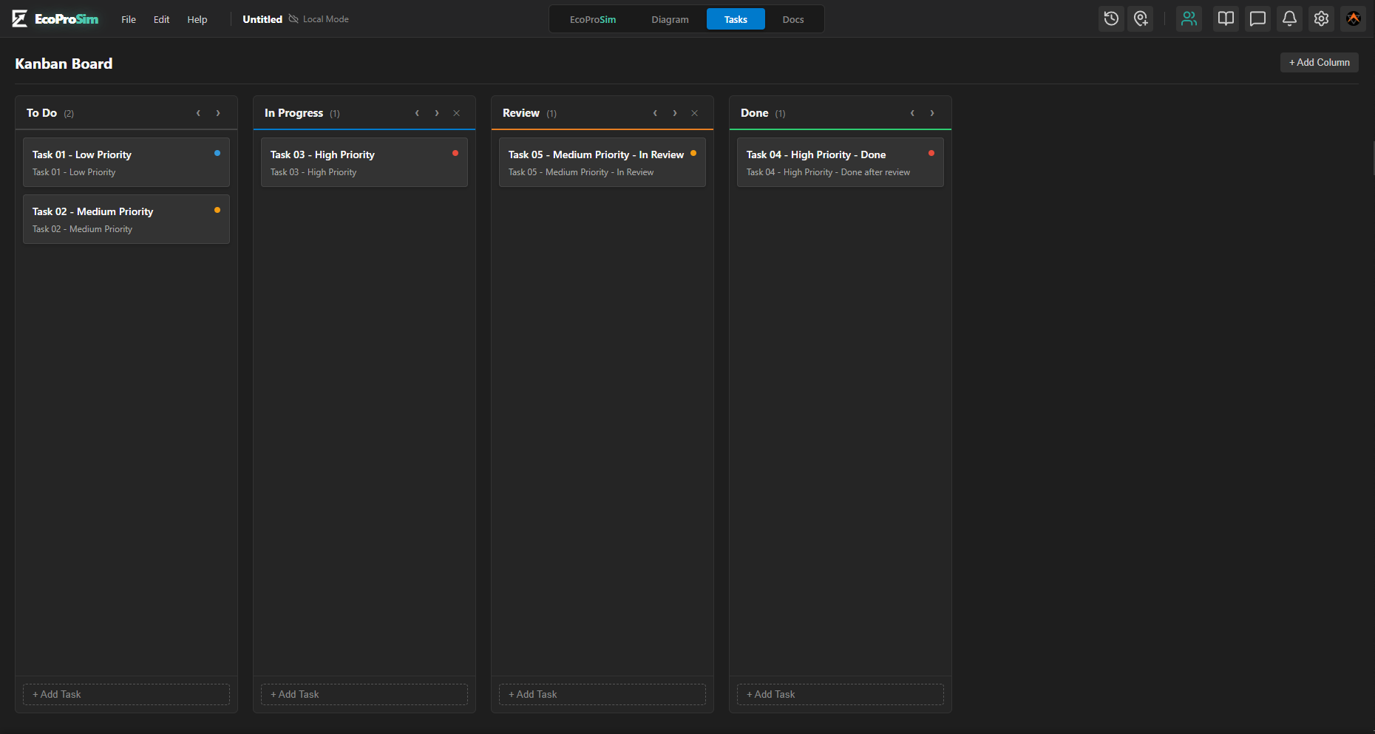This screenshot has width=1375, height=734.
Task: Open the Task 04 Done card
Action: pos(841,162)
